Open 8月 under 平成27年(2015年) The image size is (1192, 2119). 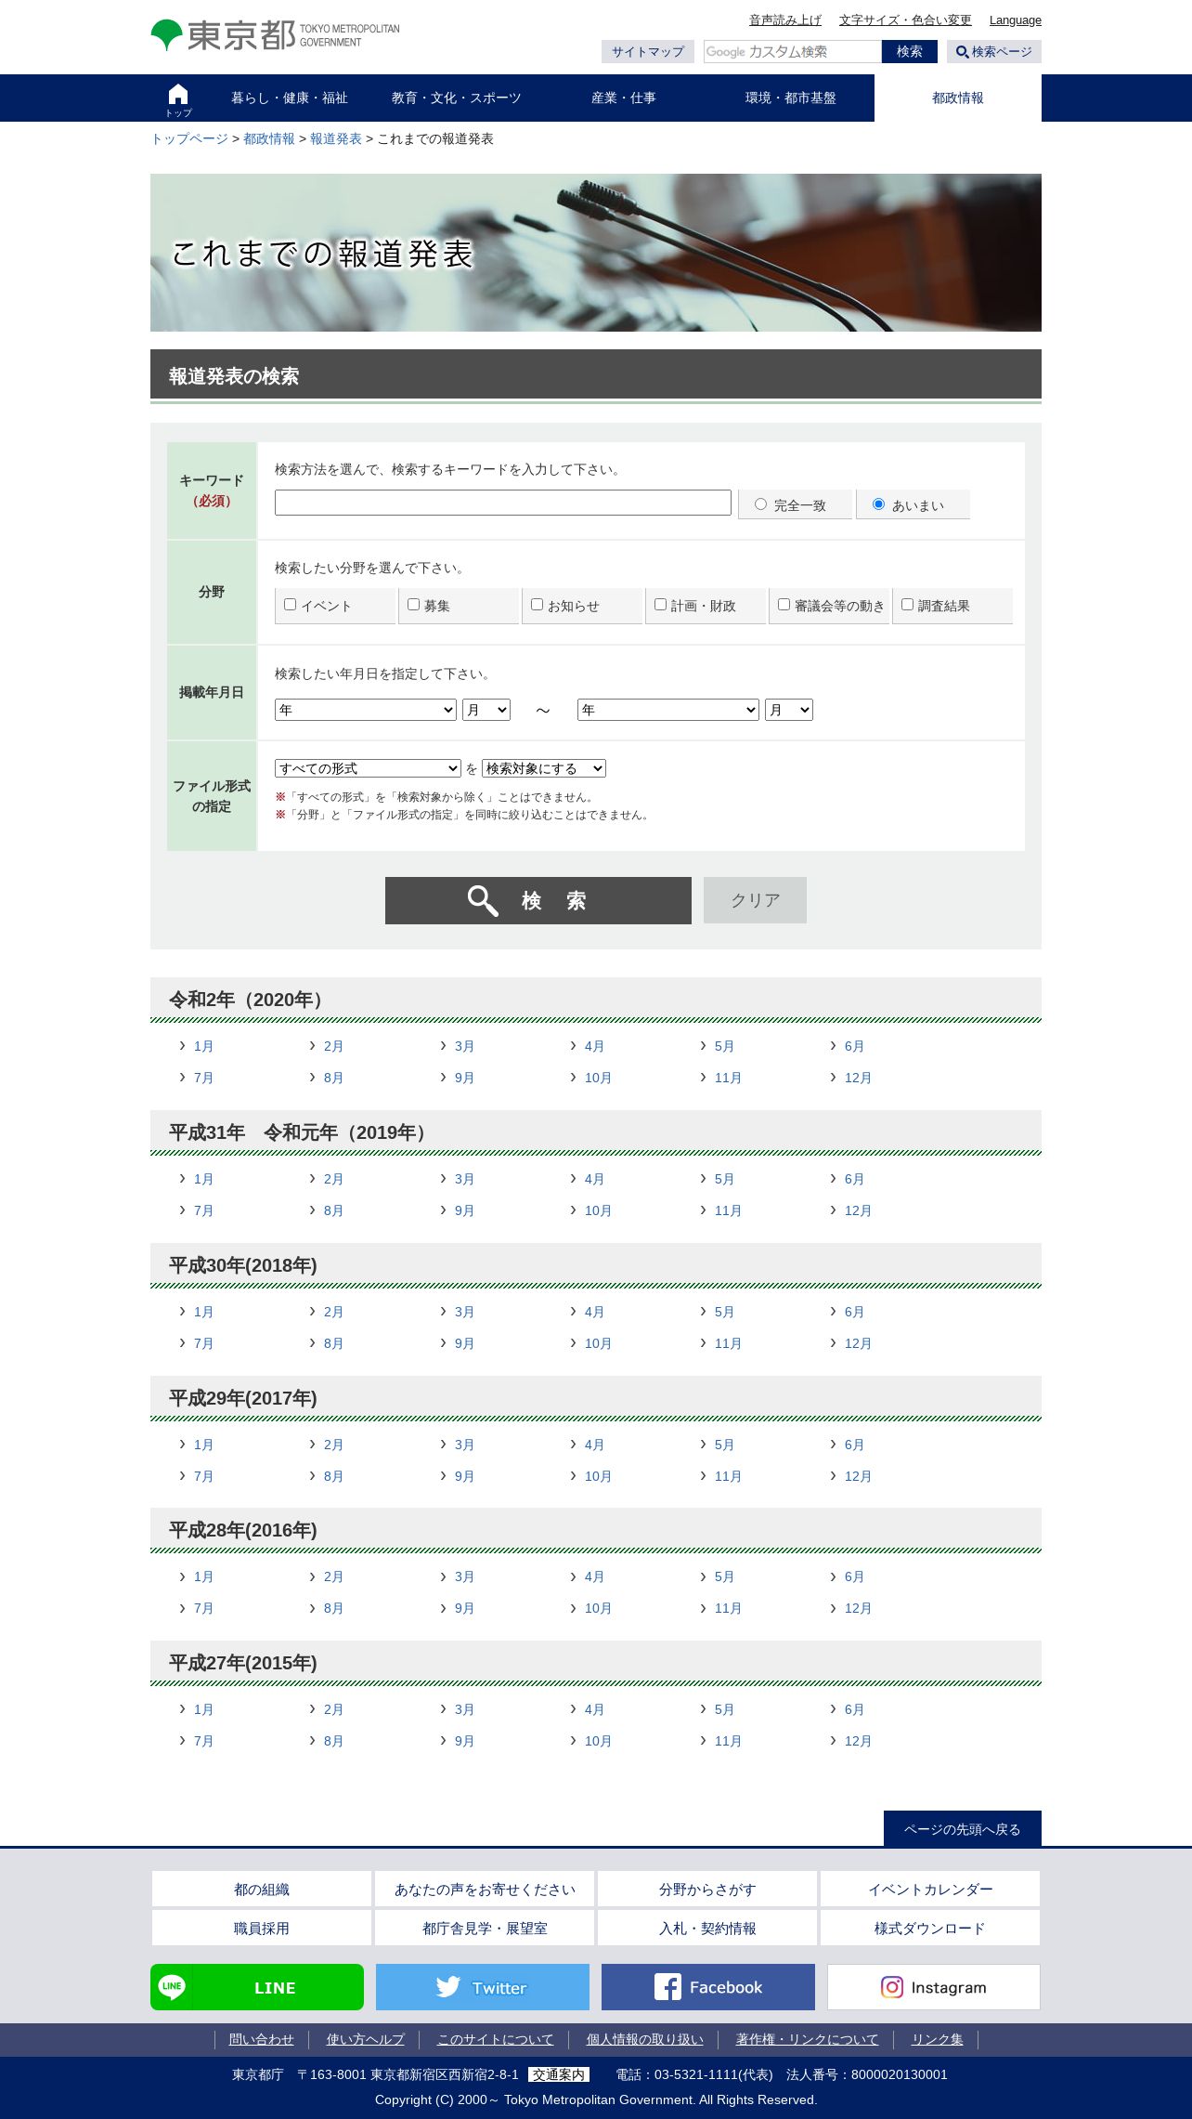(333, 1741)
